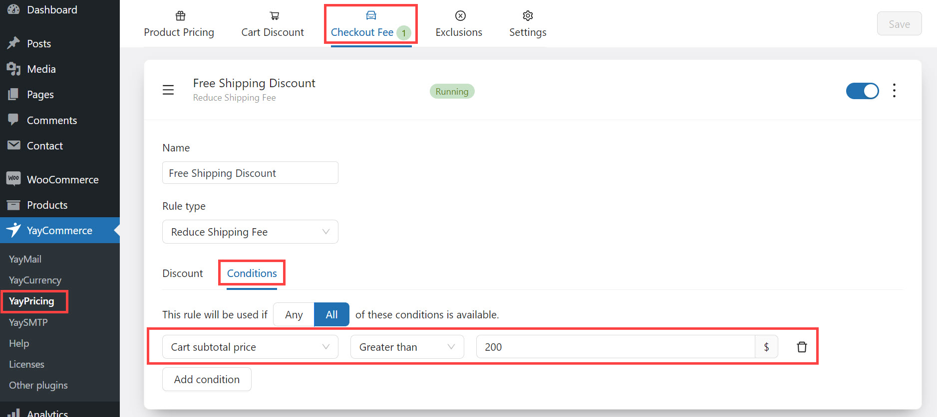Click the Cart Discount cart icon
937x417 pixels.
pos(274,16)
